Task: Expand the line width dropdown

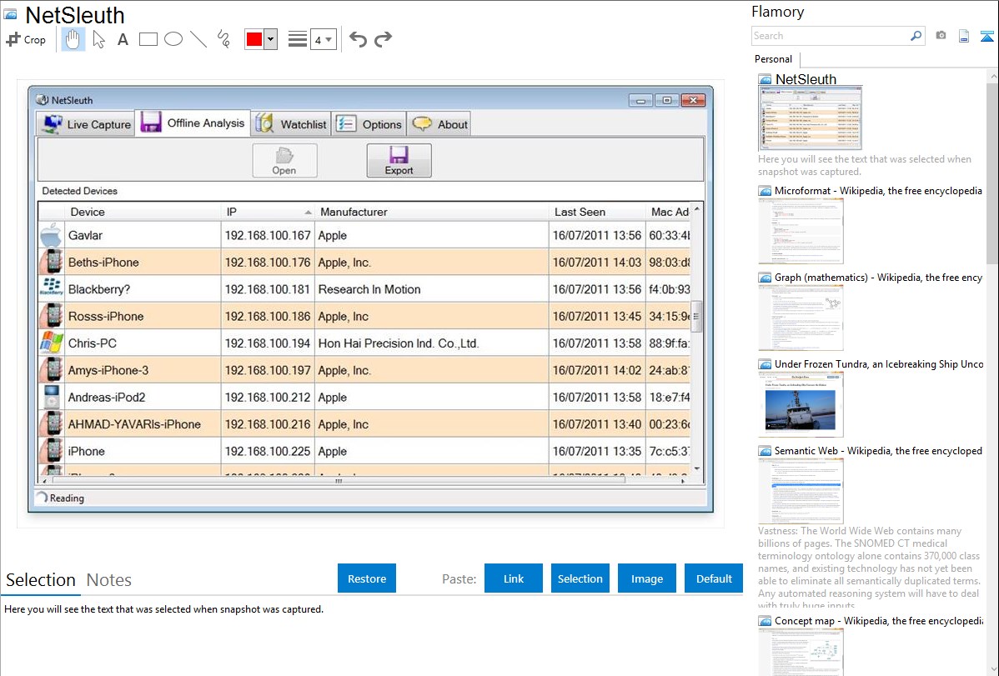Action: [x=323, y=39]
